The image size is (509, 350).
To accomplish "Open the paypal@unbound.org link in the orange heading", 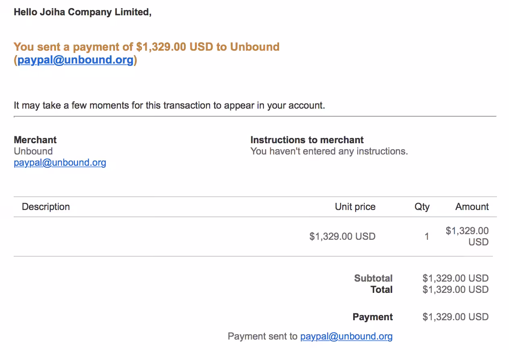I will point(75,60).
